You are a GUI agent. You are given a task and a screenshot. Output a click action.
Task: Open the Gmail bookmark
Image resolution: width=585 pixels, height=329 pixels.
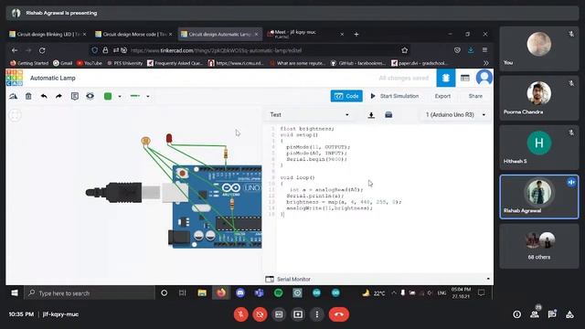[63, 63]
